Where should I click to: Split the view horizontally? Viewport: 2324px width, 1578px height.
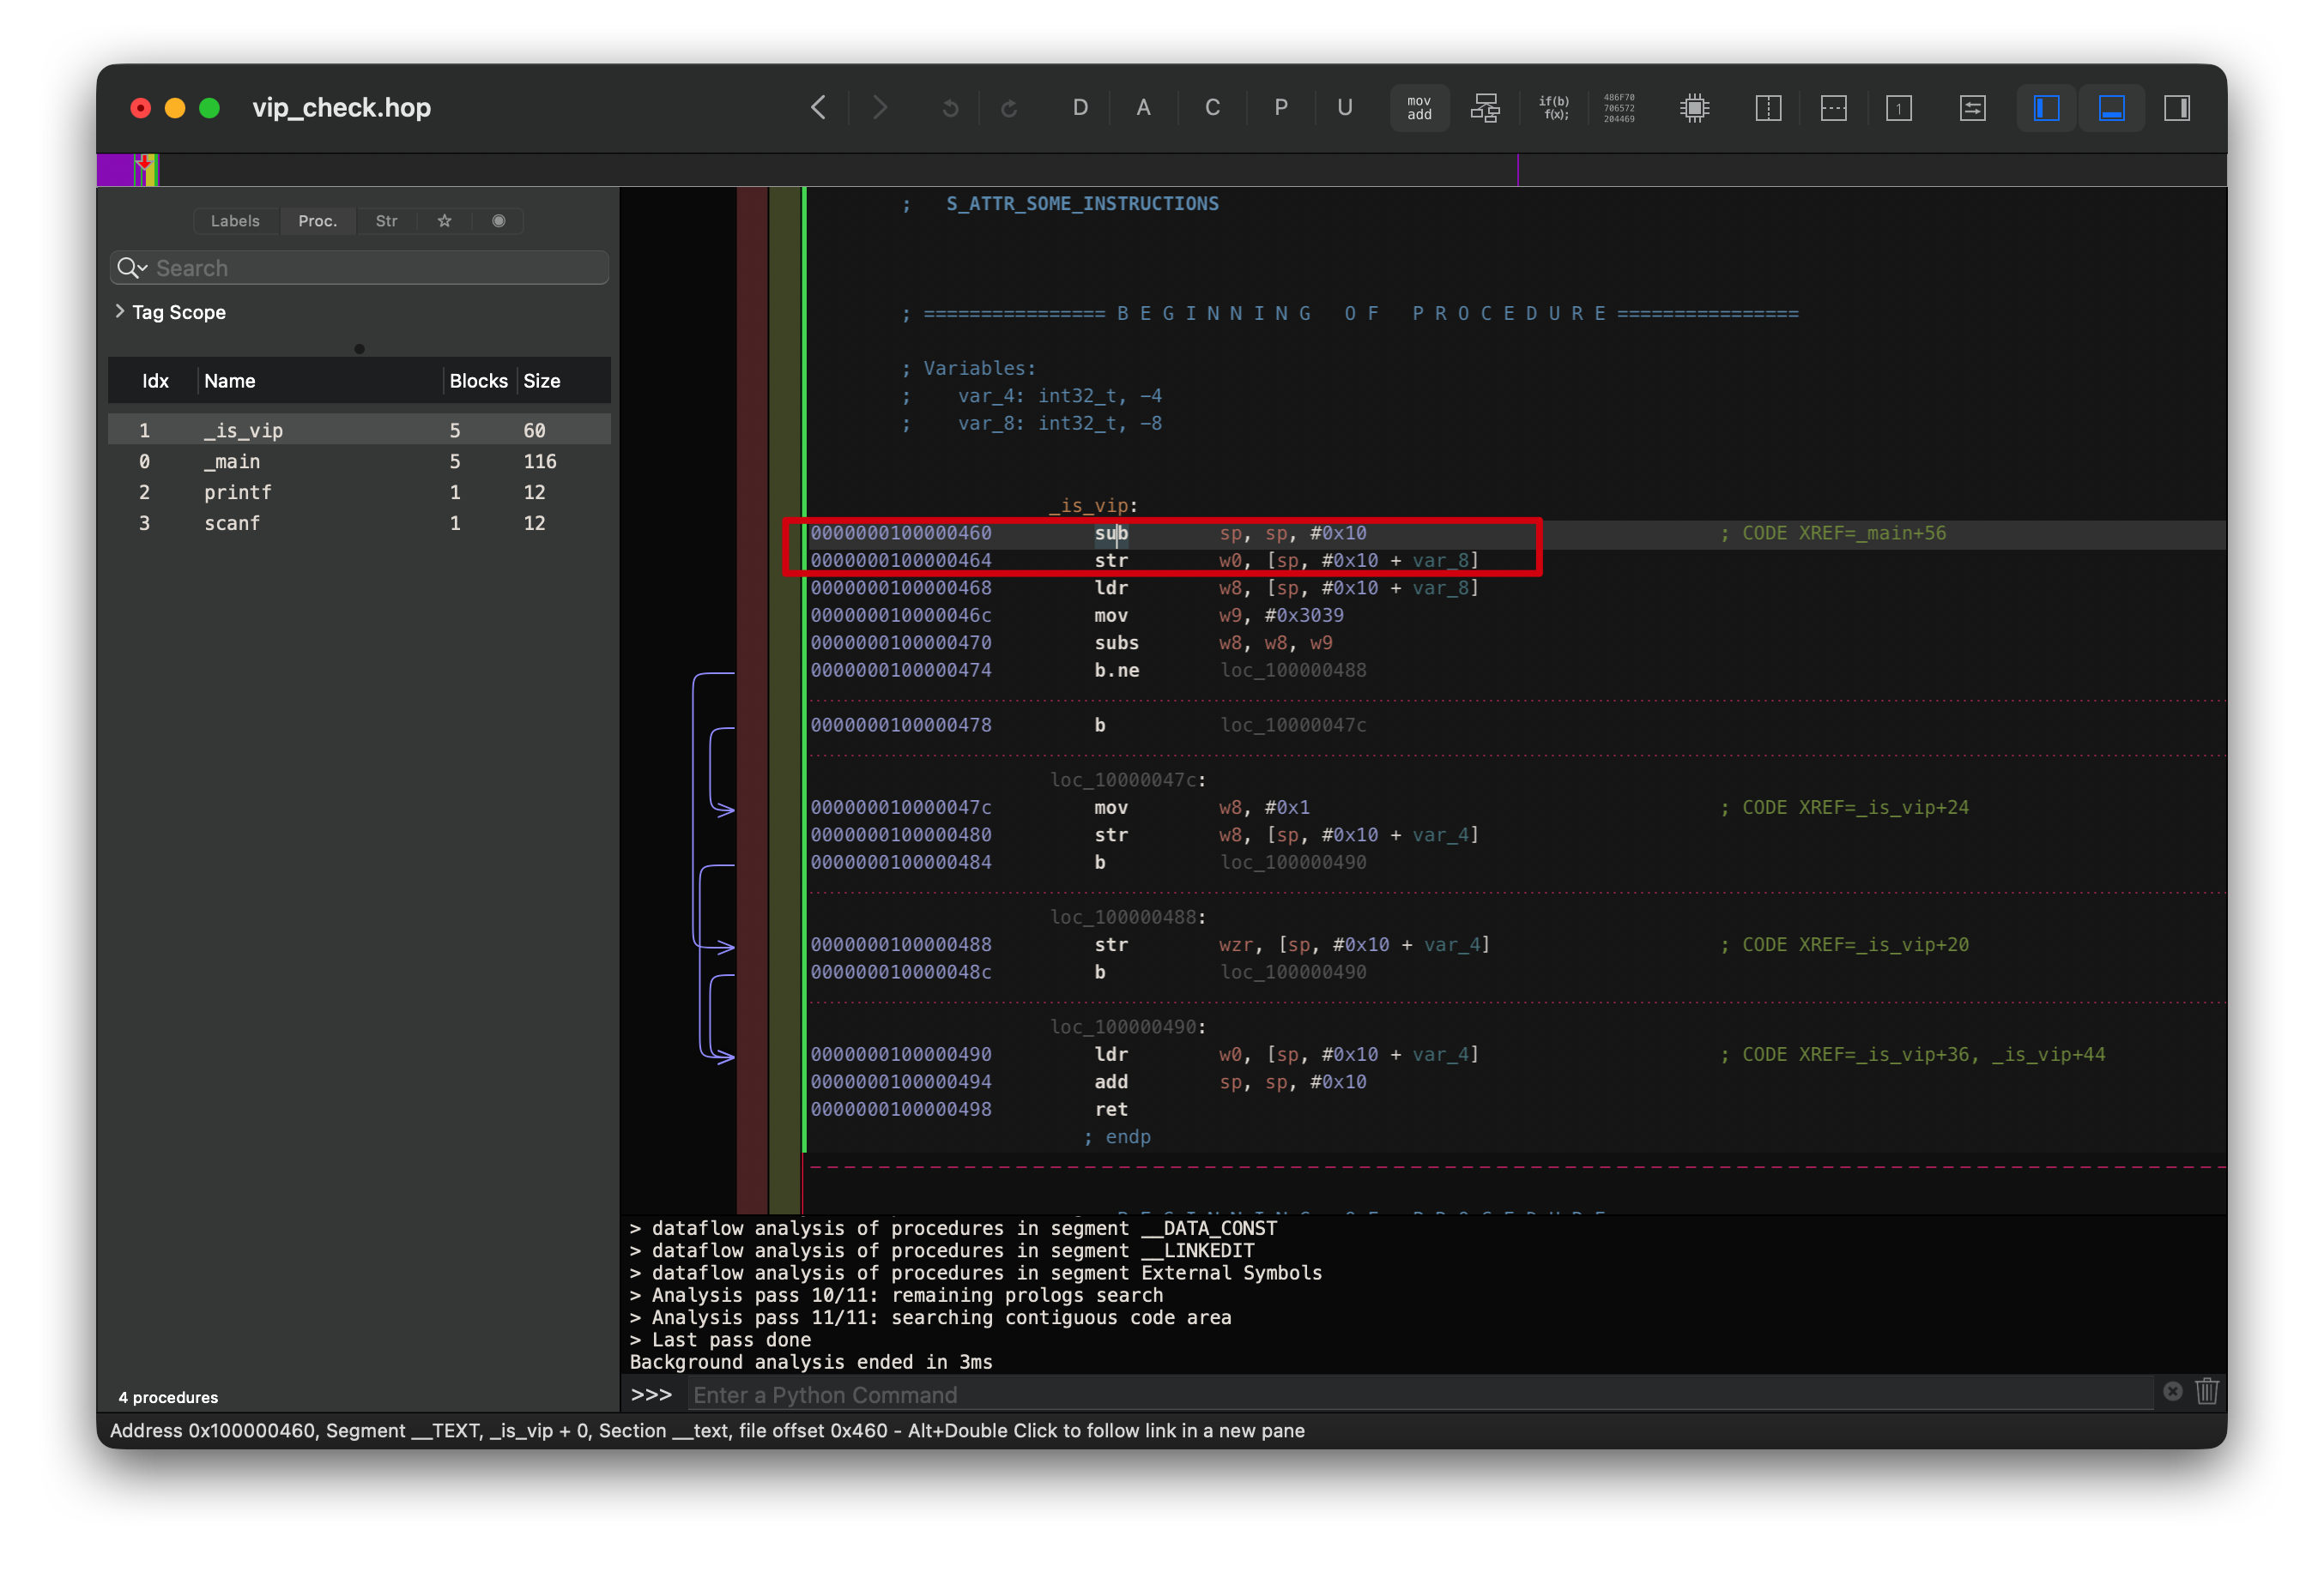pyautogui.click(x=1833, y=108)
